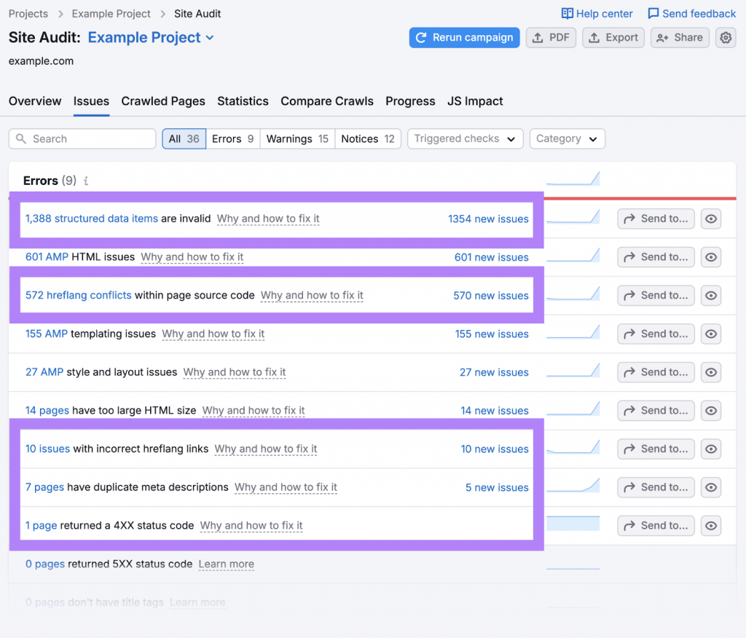
Task: Open Send to... for 601 AMP HTML issues
Action: 656,257
